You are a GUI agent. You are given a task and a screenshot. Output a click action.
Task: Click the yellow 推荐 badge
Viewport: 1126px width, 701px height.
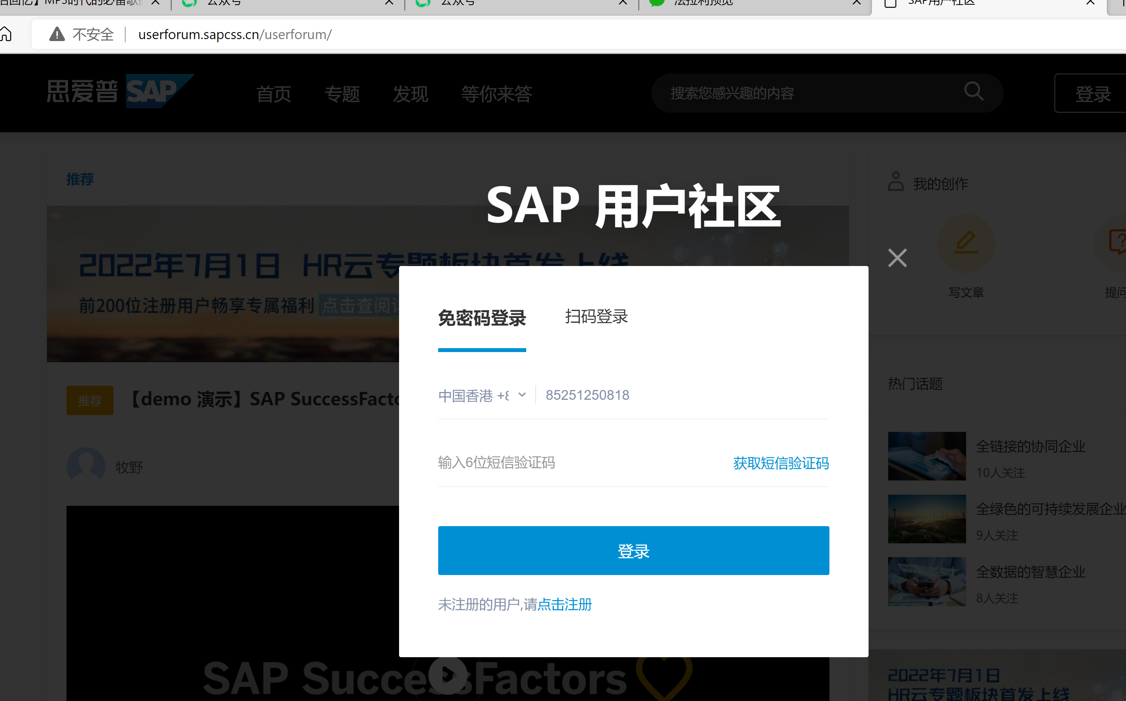point(90,401)
